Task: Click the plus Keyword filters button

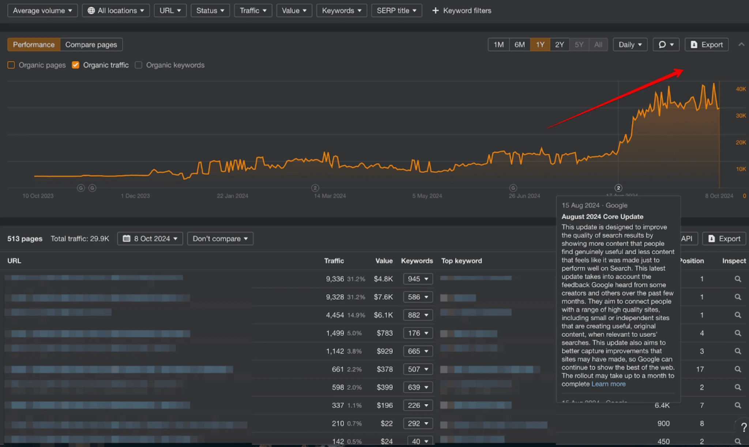Action: (x=462, y=11)
